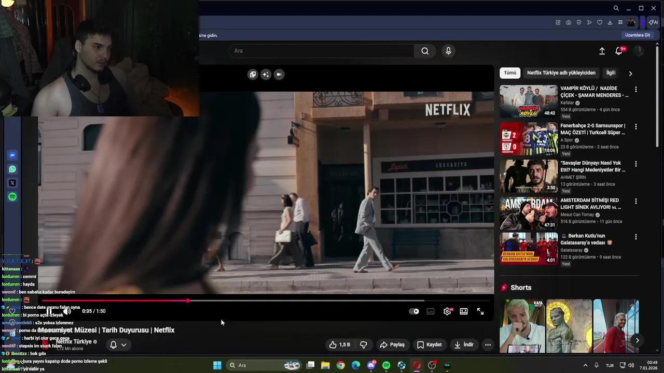Open Berkan Kutlu Galatasaray vedası thumbnail
Viewport: 664px width, 373px height.
tap(529, 249)
